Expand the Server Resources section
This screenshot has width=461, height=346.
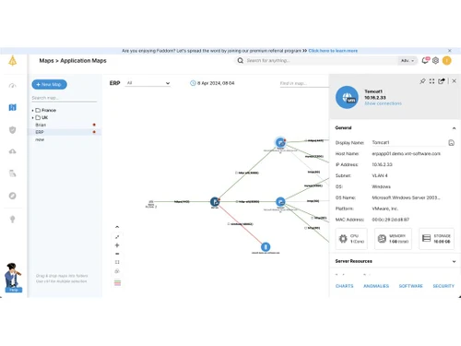[454, 261]
